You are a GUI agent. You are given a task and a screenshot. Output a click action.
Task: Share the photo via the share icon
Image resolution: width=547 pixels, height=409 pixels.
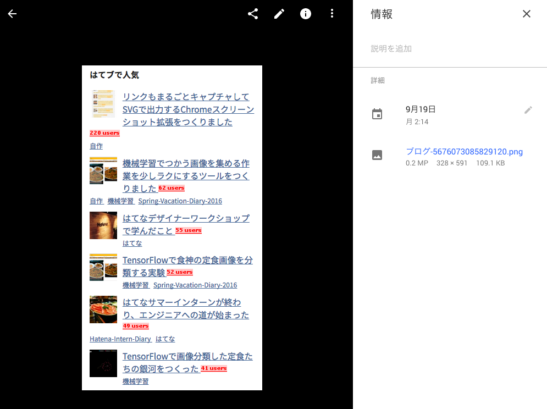253,14
